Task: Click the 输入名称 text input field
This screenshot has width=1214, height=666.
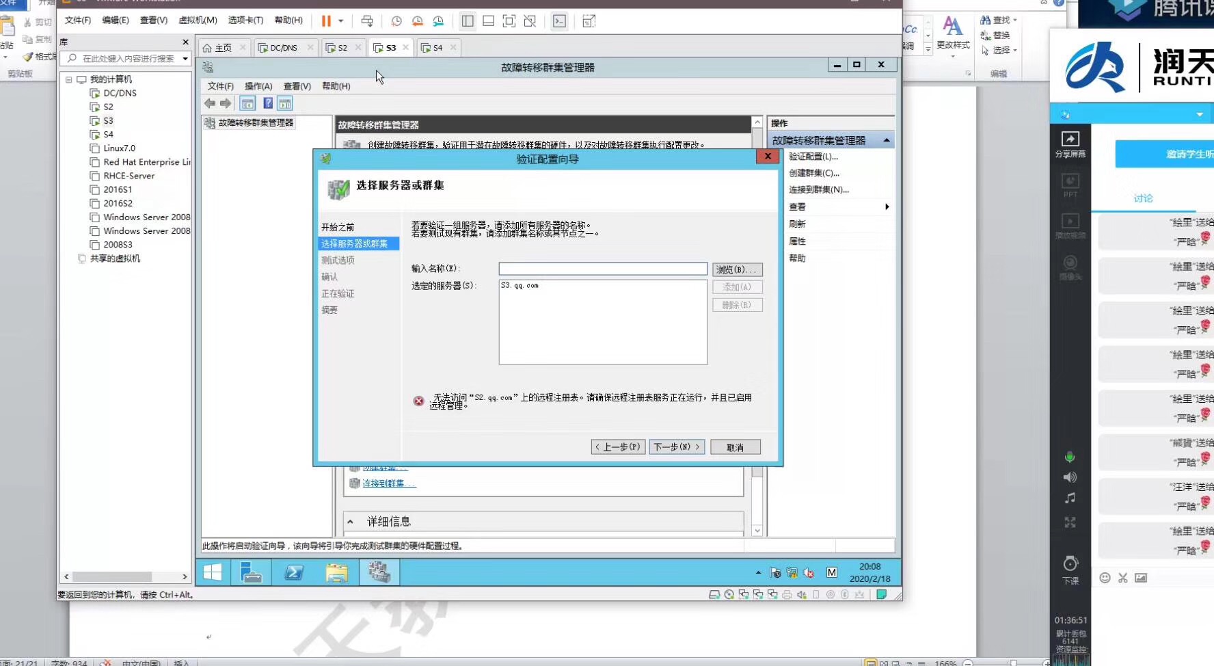Action: [x=602, y=269]
